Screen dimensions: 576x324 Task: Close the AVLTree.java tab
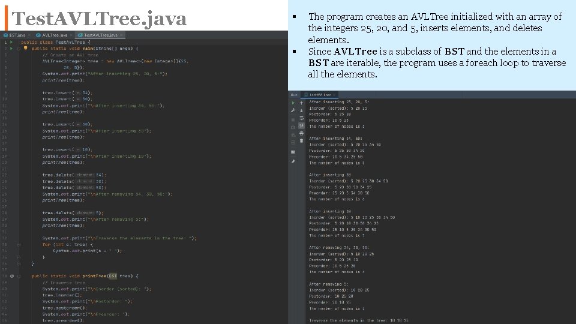pos(71,35)
